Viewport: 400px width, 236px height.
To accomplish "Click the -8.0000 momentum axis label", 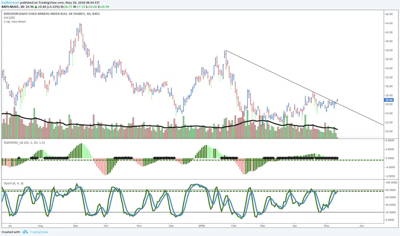I will [x=390, y=176].
